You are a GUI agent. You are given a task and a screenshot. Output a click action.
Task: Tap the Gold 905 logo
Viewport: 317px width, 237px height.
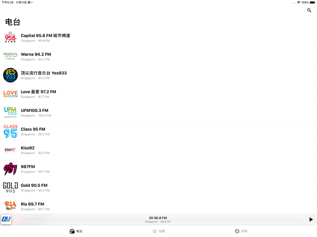click(10, 188)
